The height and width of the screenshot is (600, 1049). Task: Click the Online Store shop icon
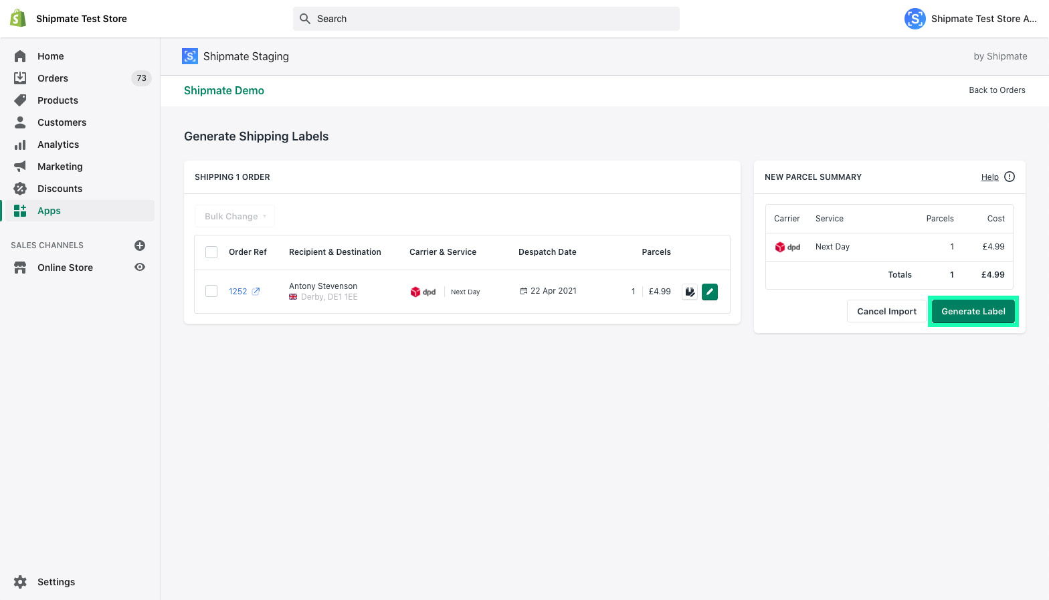coord(20,268)
